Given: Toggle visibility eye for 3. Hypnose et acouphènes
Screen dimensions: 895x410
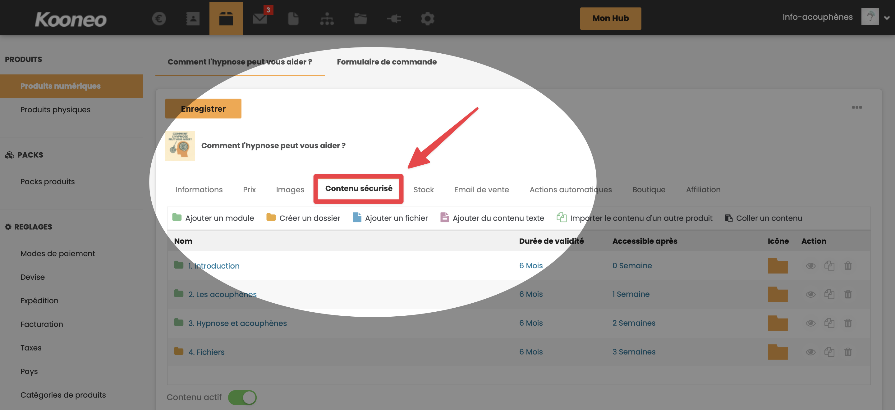Looking at the screenshot, I should coord(810,323).
